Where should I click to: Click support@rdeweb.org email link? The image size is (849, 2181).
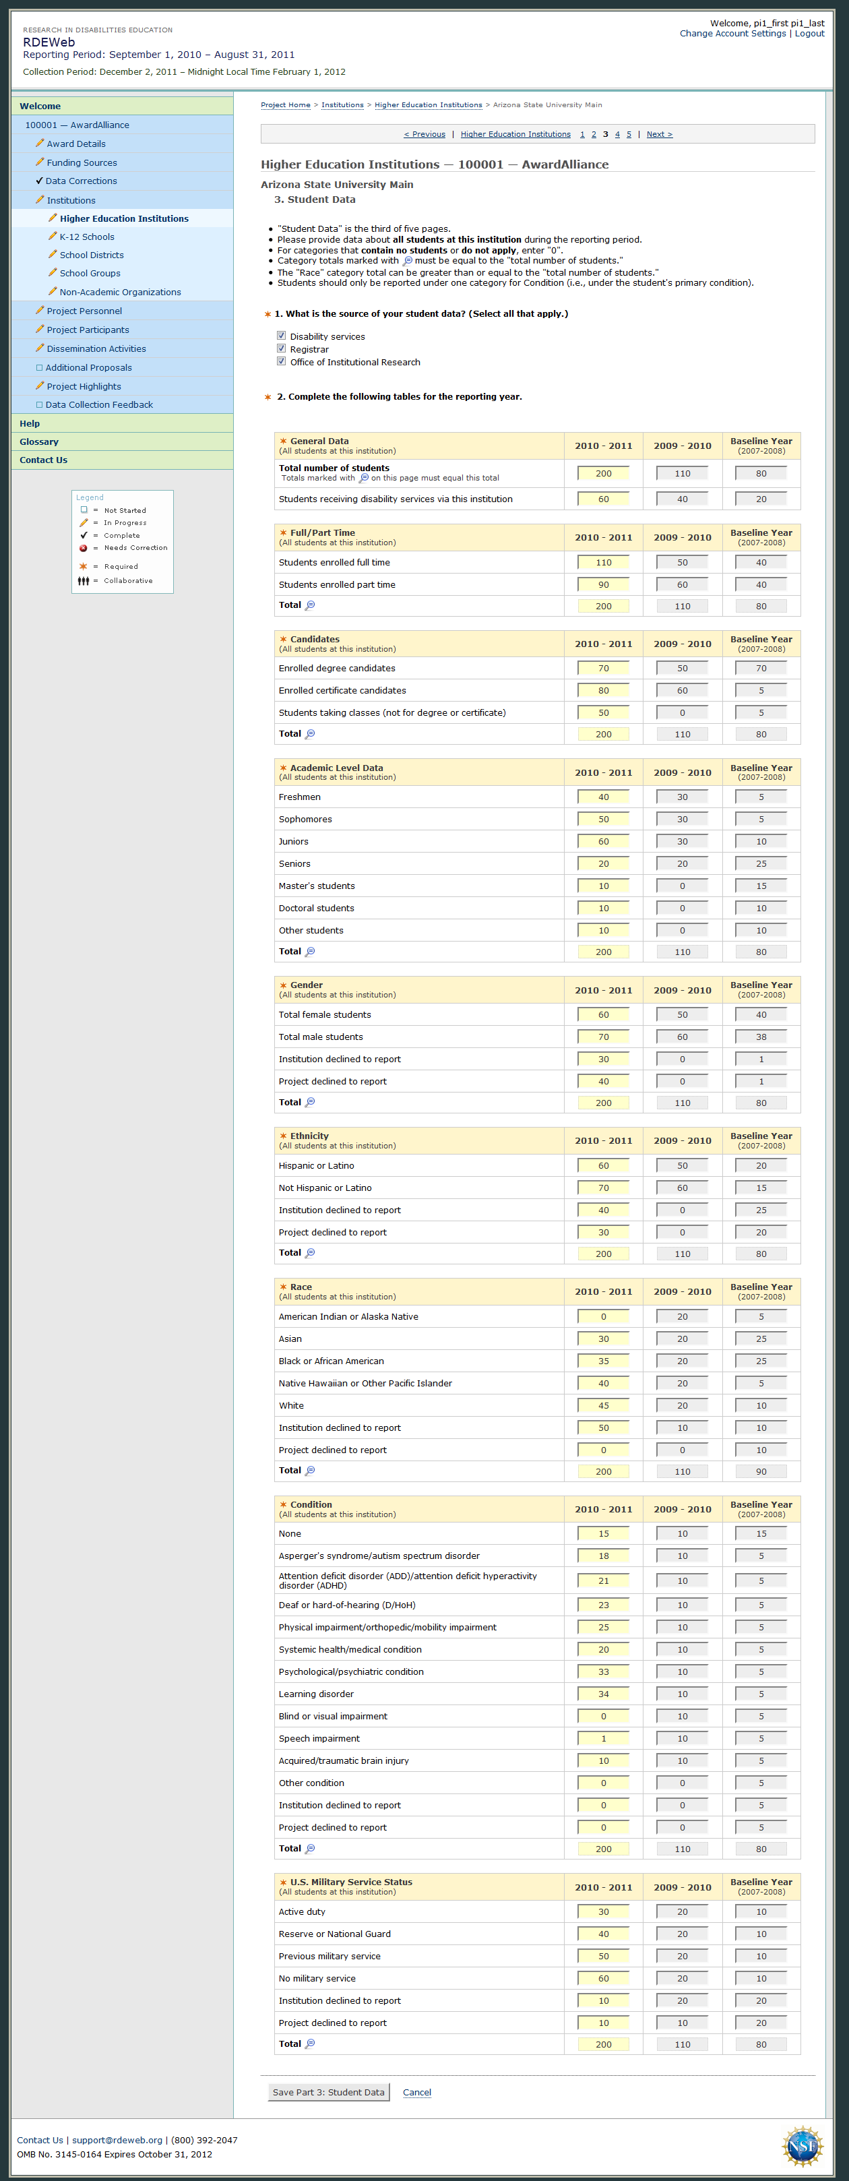[x=117, y=2141]
